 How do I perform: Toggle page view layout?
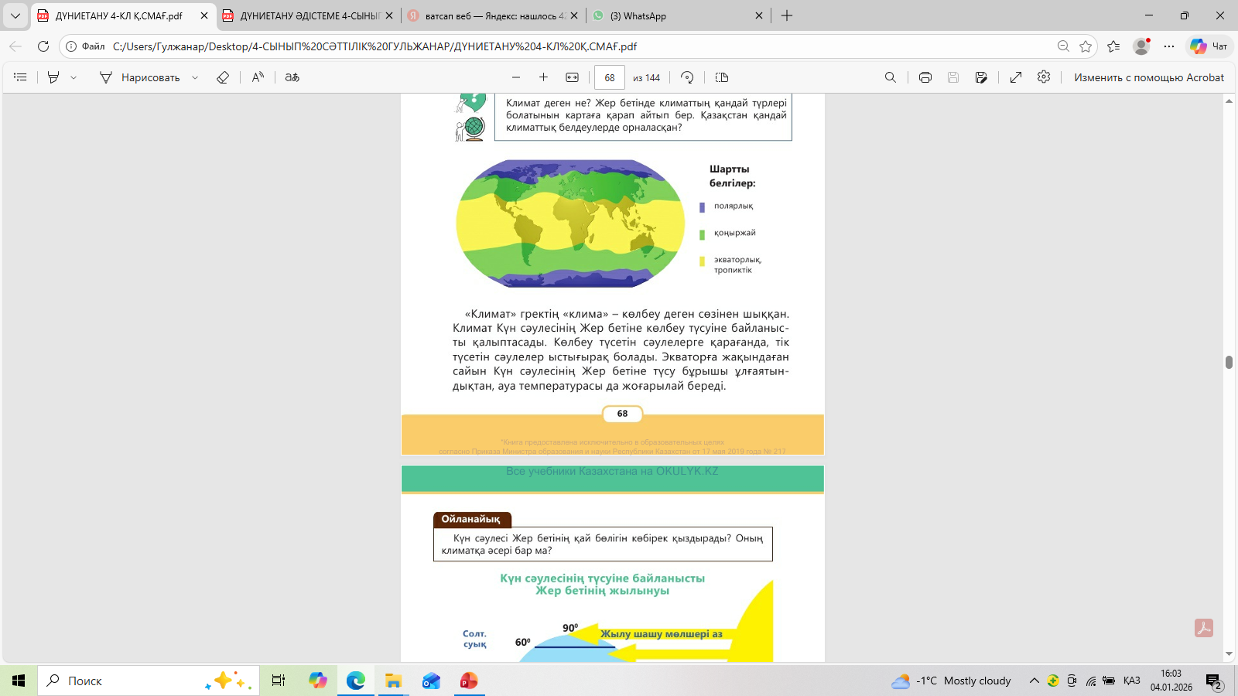(x=722, y=77)
